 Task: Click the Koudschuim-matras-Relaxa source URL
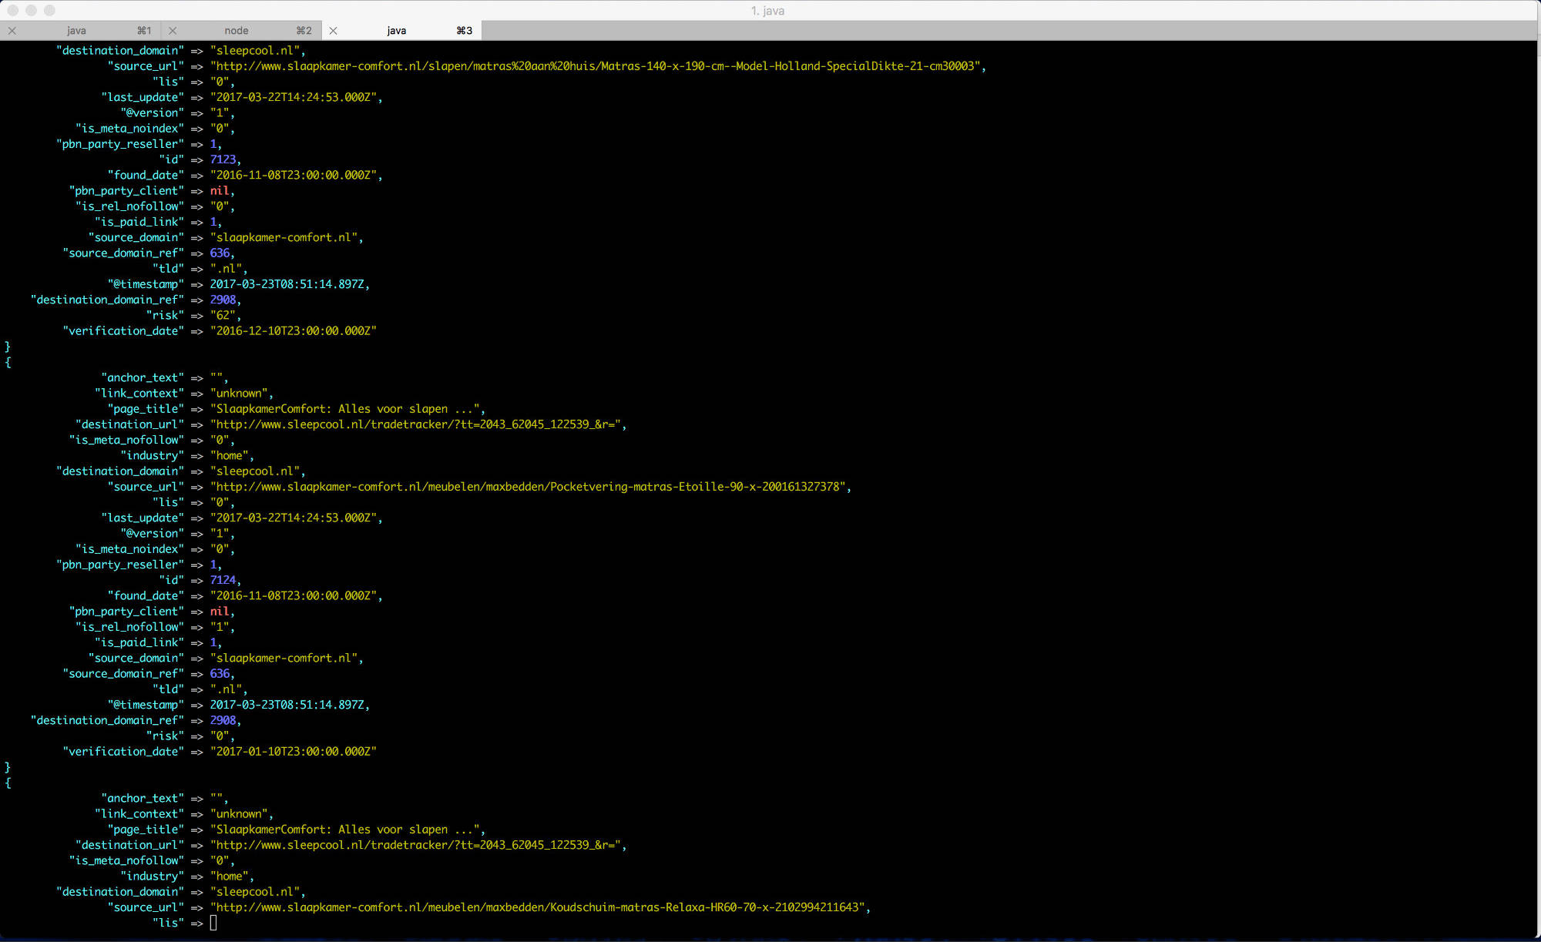pyautogui.click(x=537, y=907)
